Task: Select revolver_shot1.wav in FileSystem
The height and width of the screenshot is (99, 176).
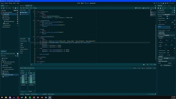Action: click(10, 75)
